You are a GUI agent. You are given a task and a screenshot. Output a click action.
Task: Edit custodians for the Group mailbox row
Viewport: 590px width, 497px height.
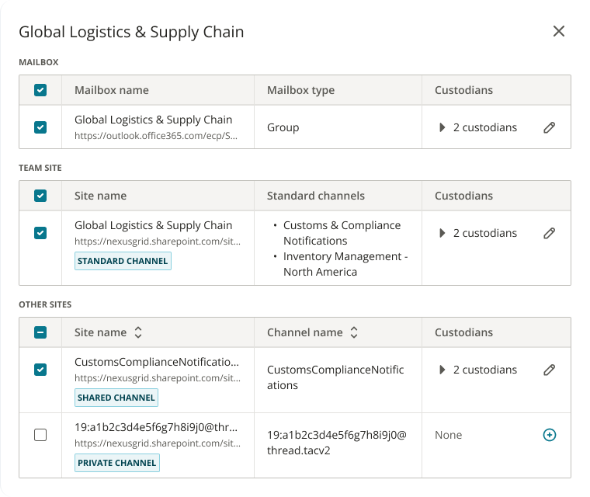(x=549, y=127)
